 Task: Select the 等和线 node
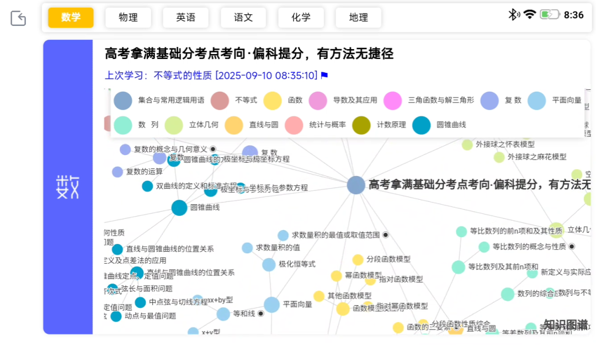[x=223, y=314]
